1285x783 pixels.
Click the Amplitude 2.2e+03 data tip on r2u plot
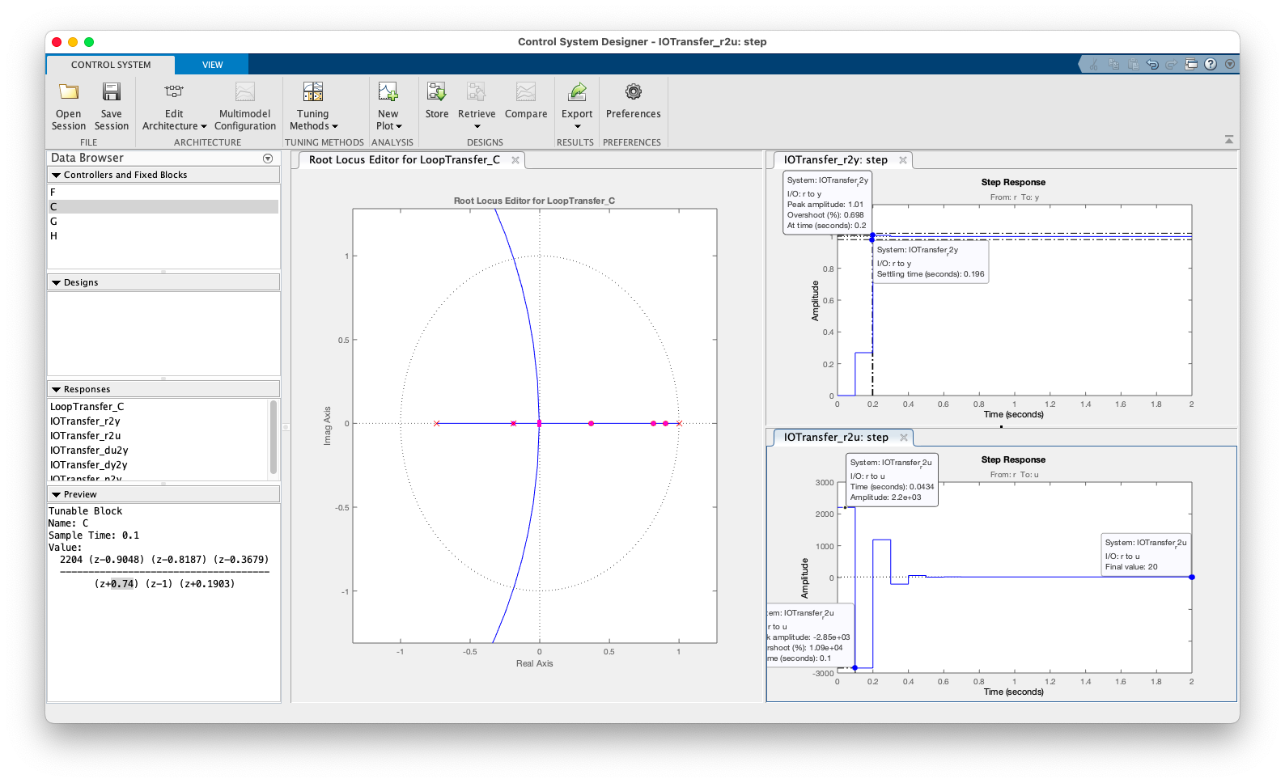[x=892, y=480]
